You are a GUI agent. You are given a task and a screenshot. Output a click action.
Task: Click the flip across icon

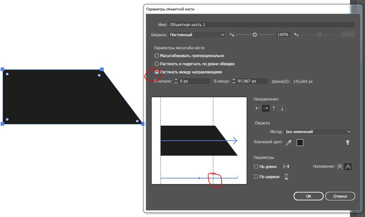[x=286, y=177]
